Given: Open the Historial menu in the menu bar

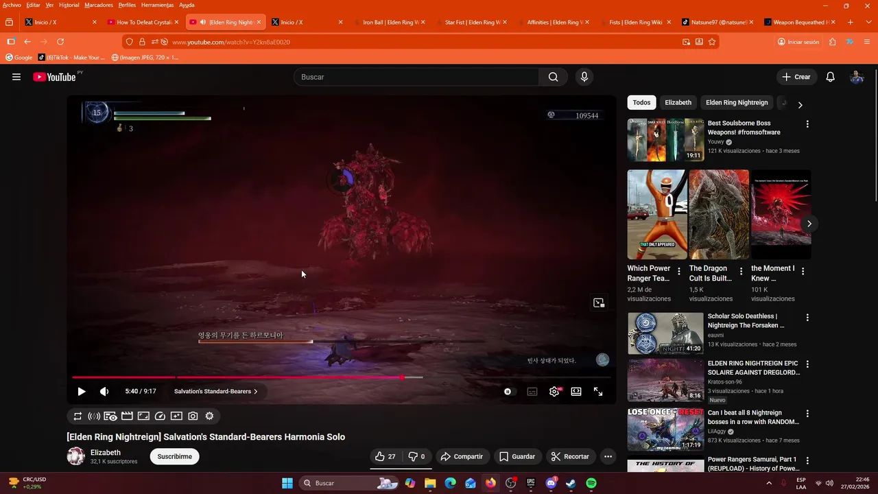Looking at the screenshot, I should coord(69,5).
